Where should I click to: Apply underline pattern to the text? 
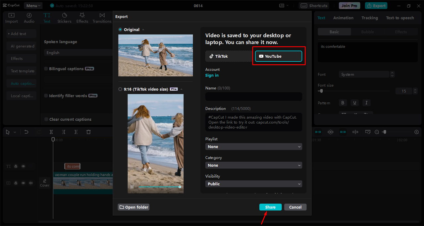(x=355, y=103)
